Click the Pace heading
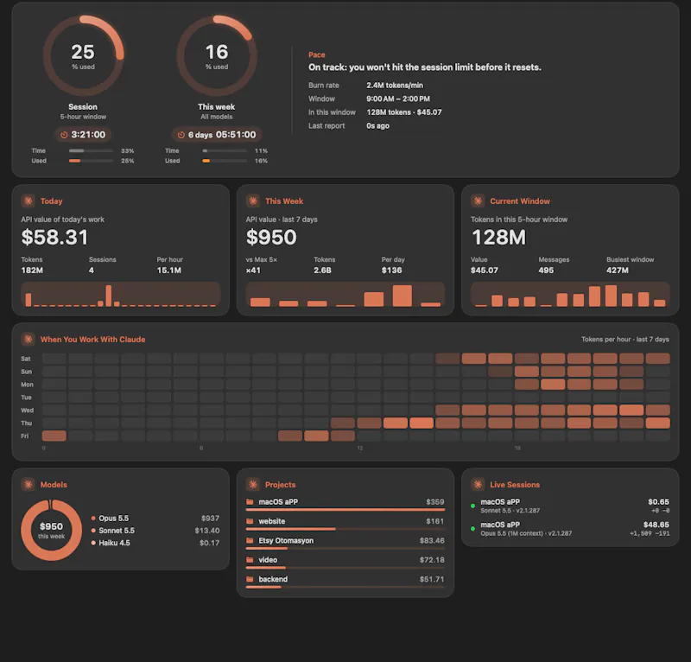Image resolution: width=691 pixels, height=662 pixels. coord(317,54)
